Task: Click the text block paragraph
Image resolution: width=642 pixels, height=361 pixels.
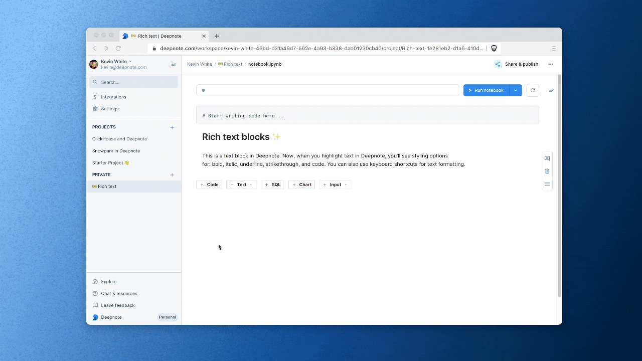Action: coord(334,160)
